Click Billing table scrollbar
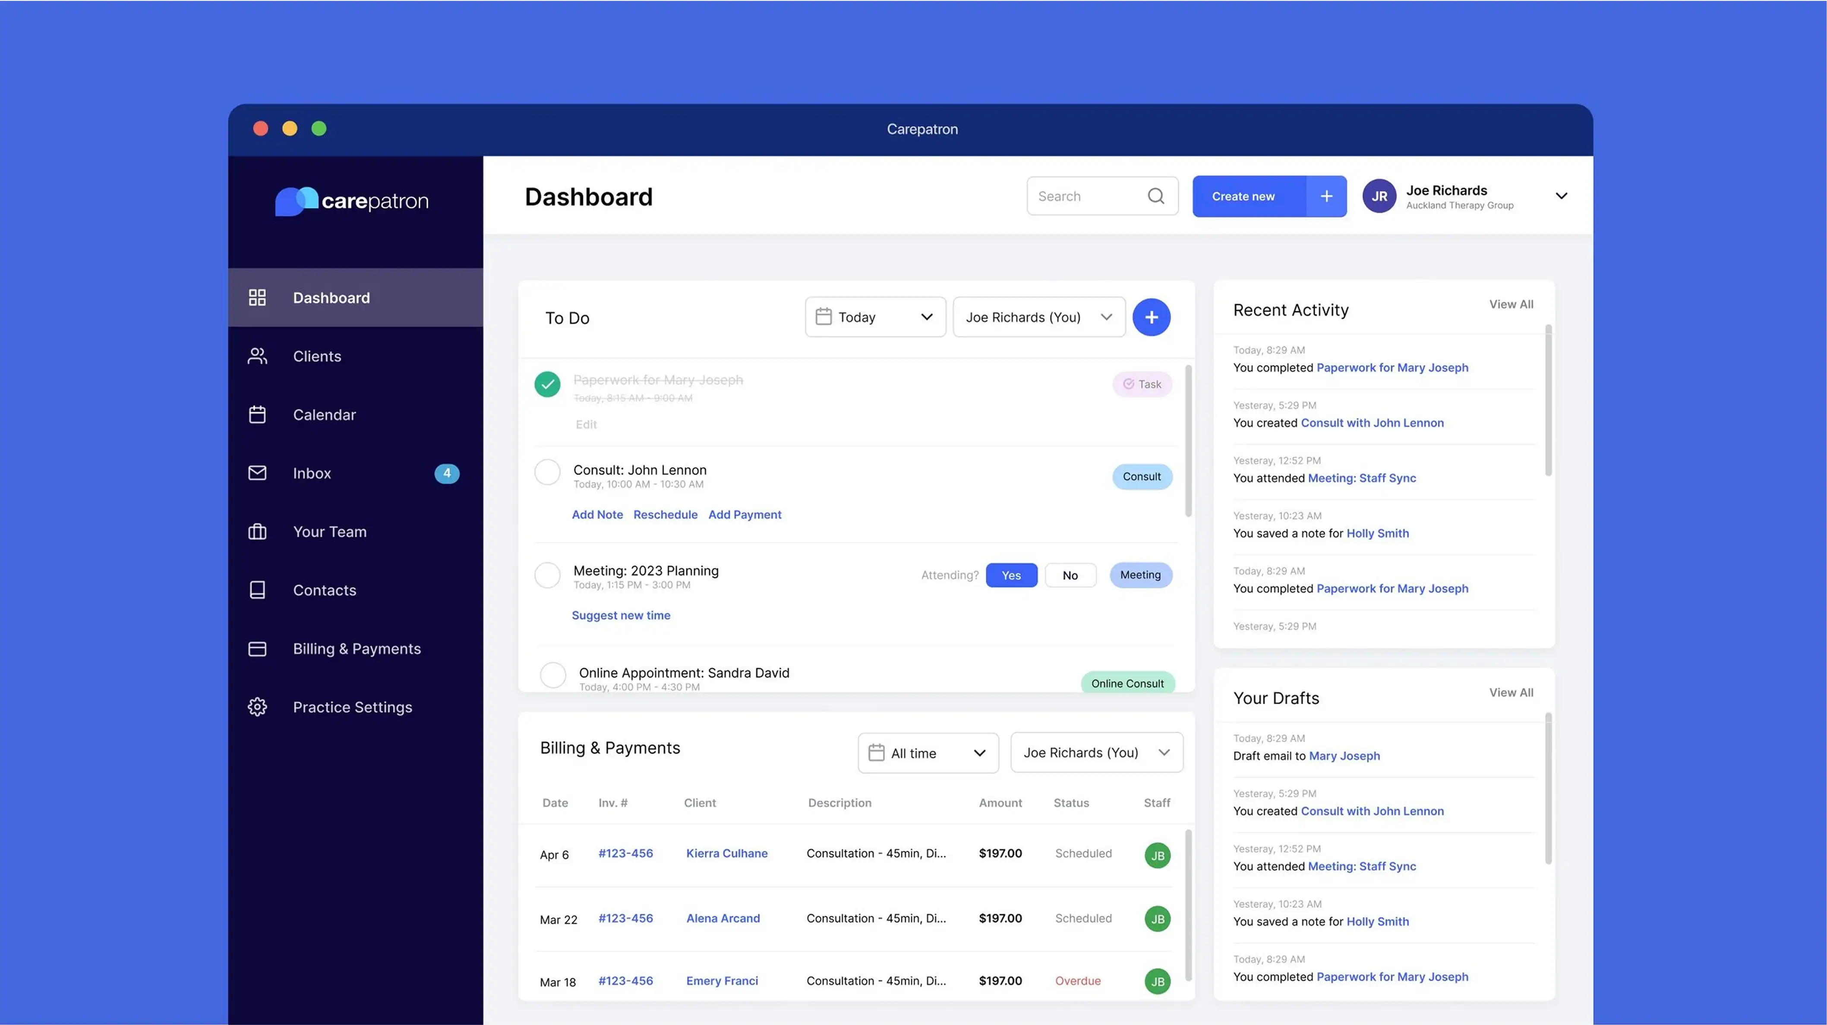The image size is (1827, 1025). click(1188, 905)
